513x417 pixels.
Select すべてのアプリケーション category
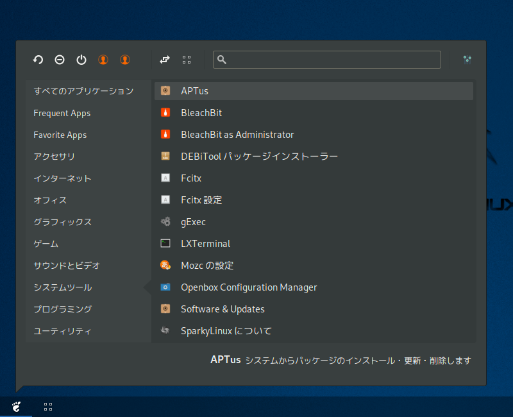click(83, 91)
